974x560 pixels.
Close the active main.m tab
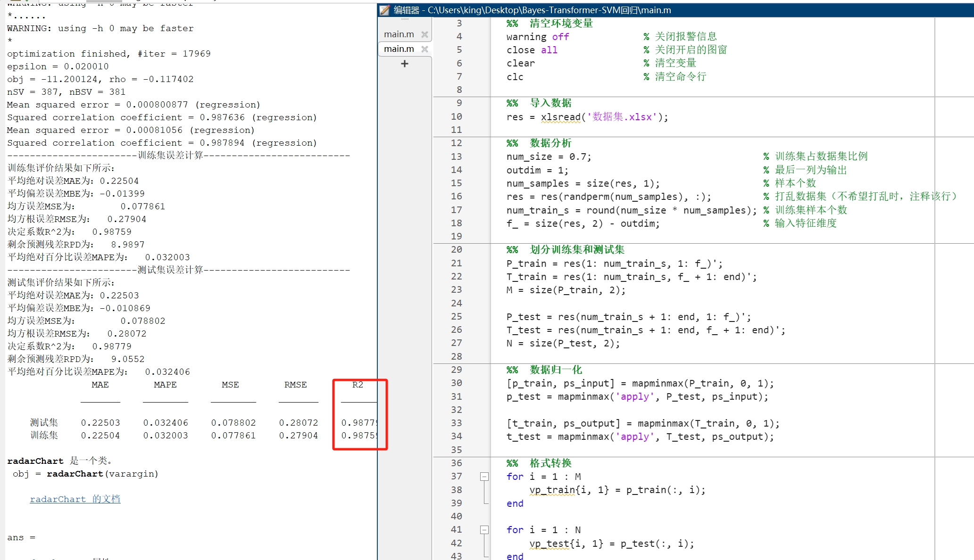pyautogui.click(x=424, y=49)
